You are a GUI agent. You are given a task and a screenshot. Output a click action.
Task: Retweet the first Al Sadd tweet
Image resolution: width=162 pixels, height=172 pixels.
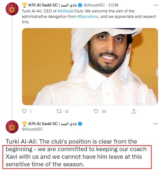59,111
